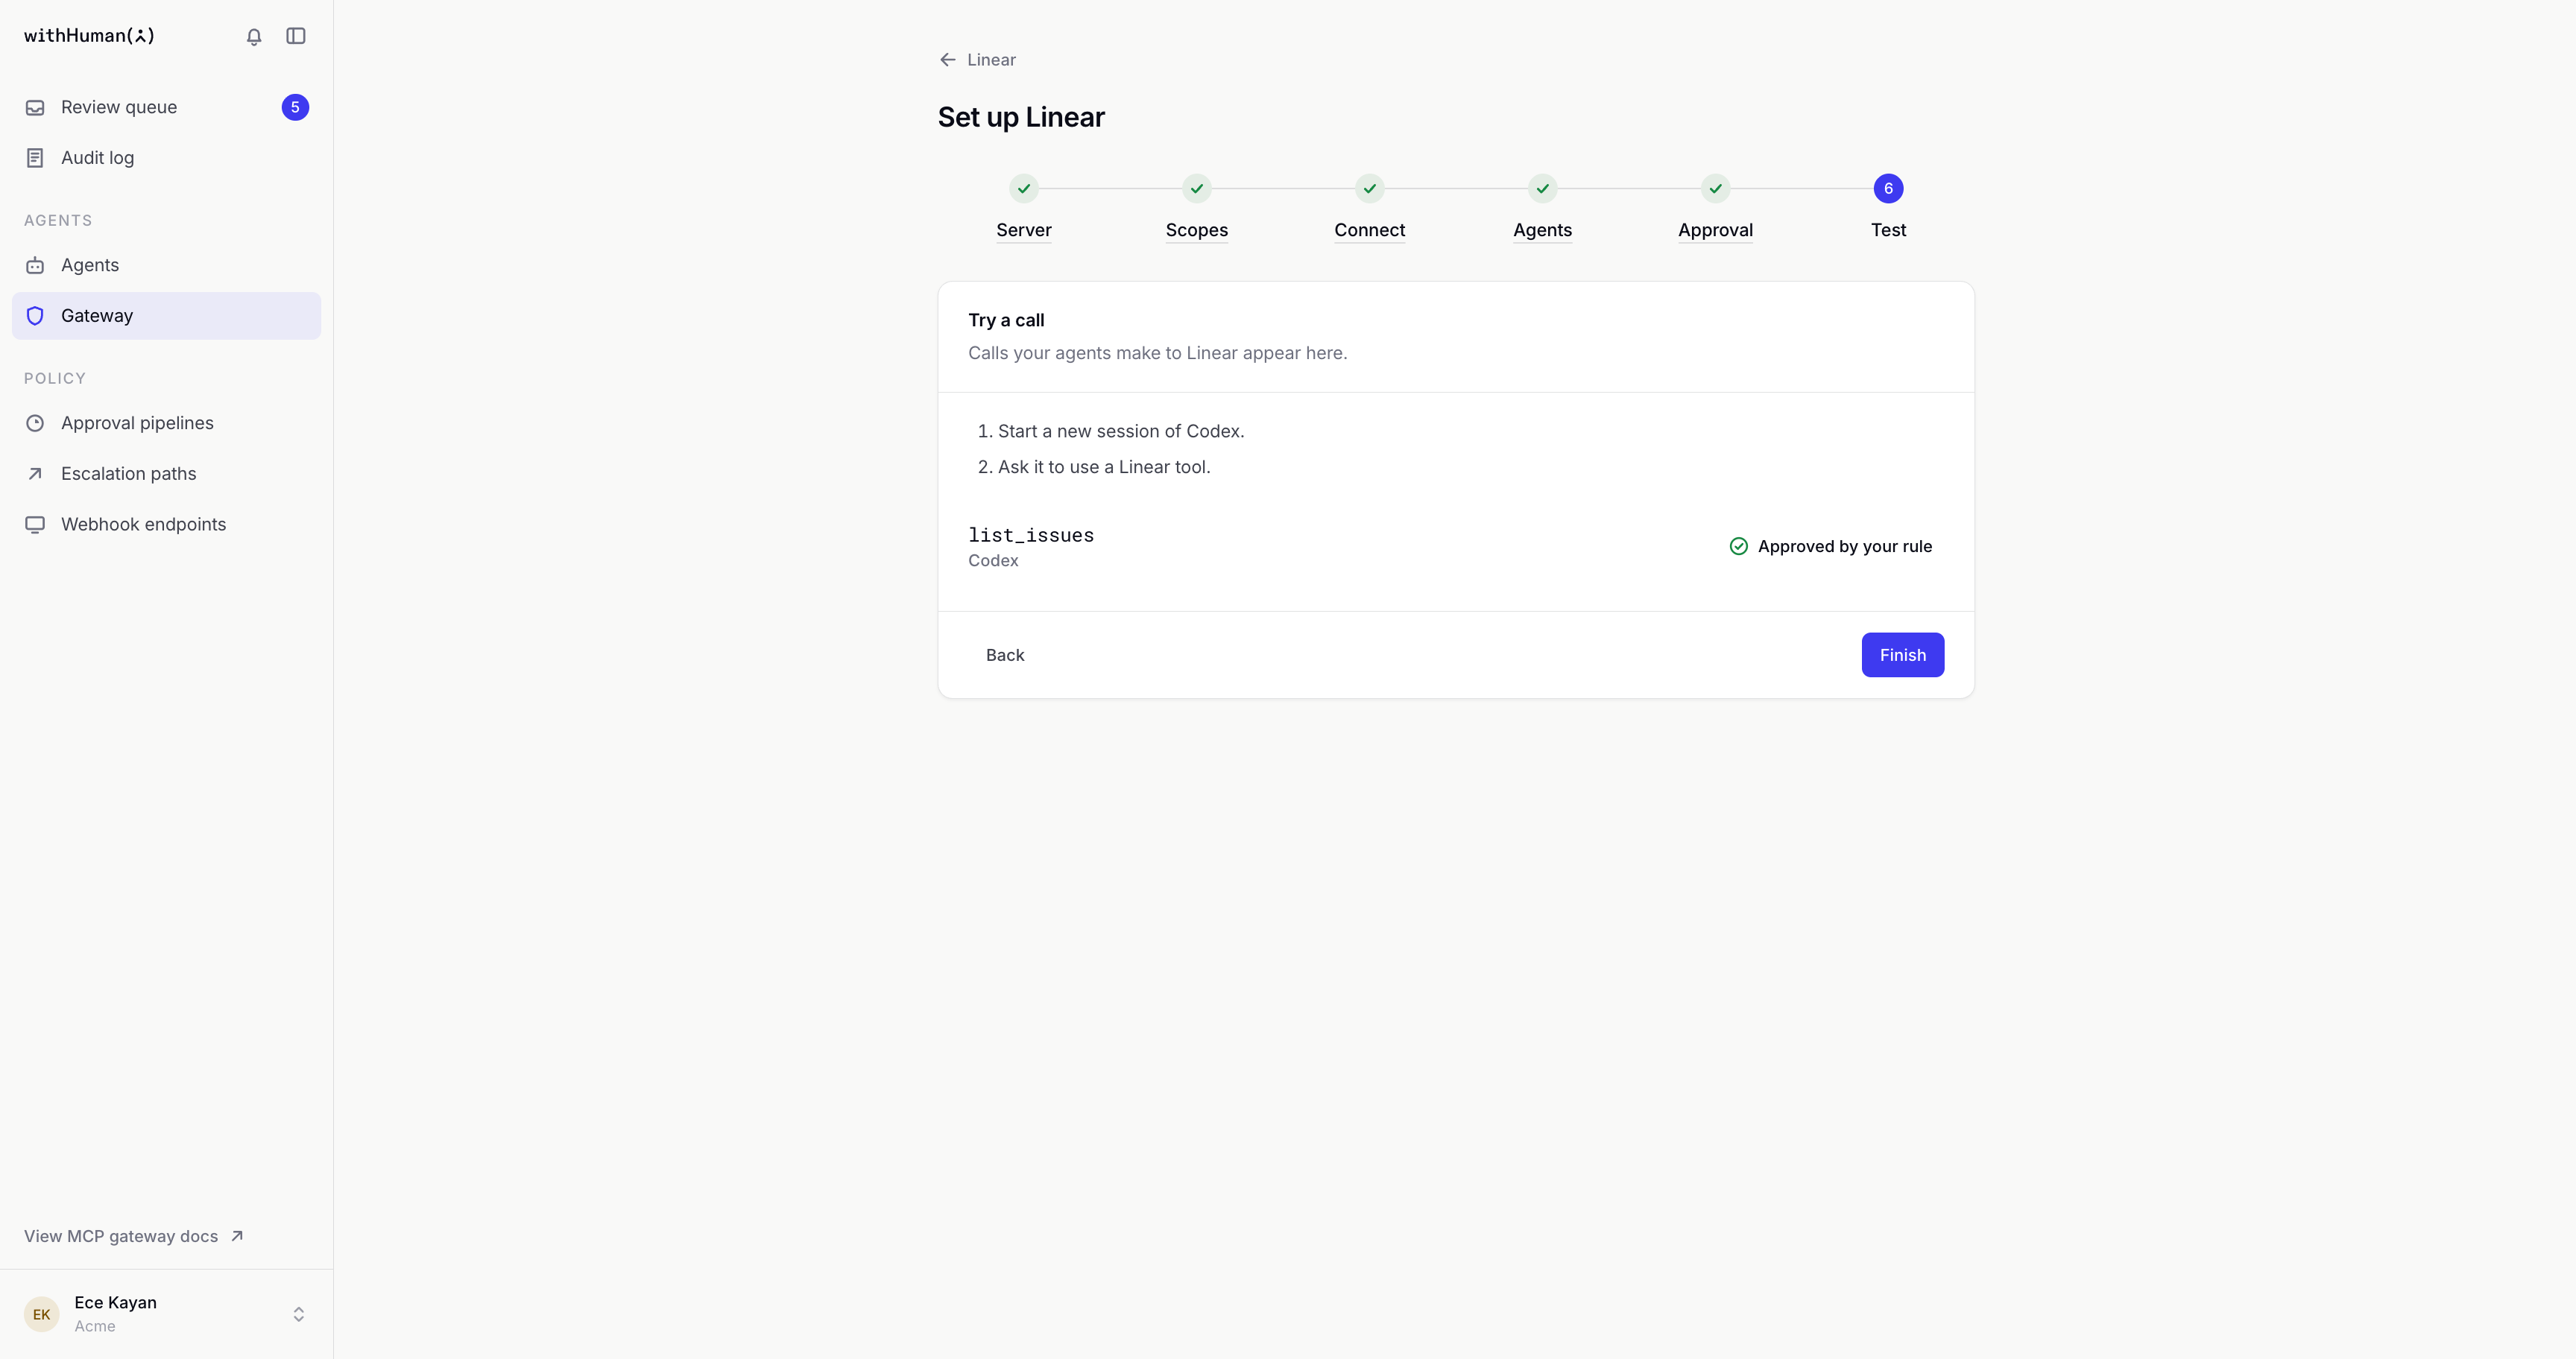Click the Webhook endpoints monitor icon
Screen dimensions: 2576x1359
35,525
